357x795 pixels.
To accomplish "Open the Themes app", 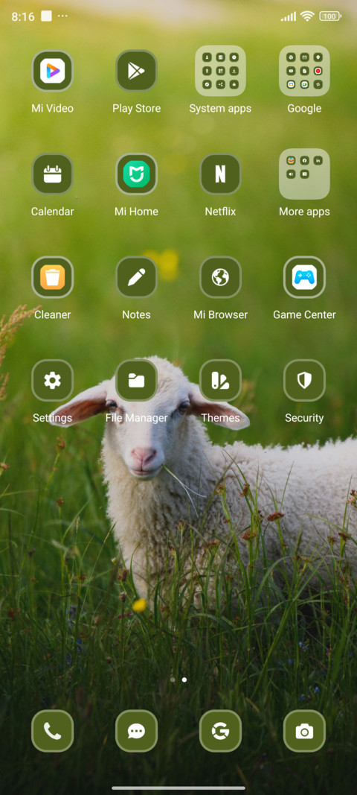I will pos(220,380).
